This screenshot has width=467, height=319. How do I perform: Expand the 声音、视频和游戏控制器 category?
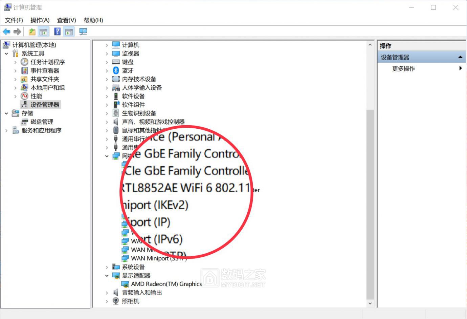pos(107,122)
